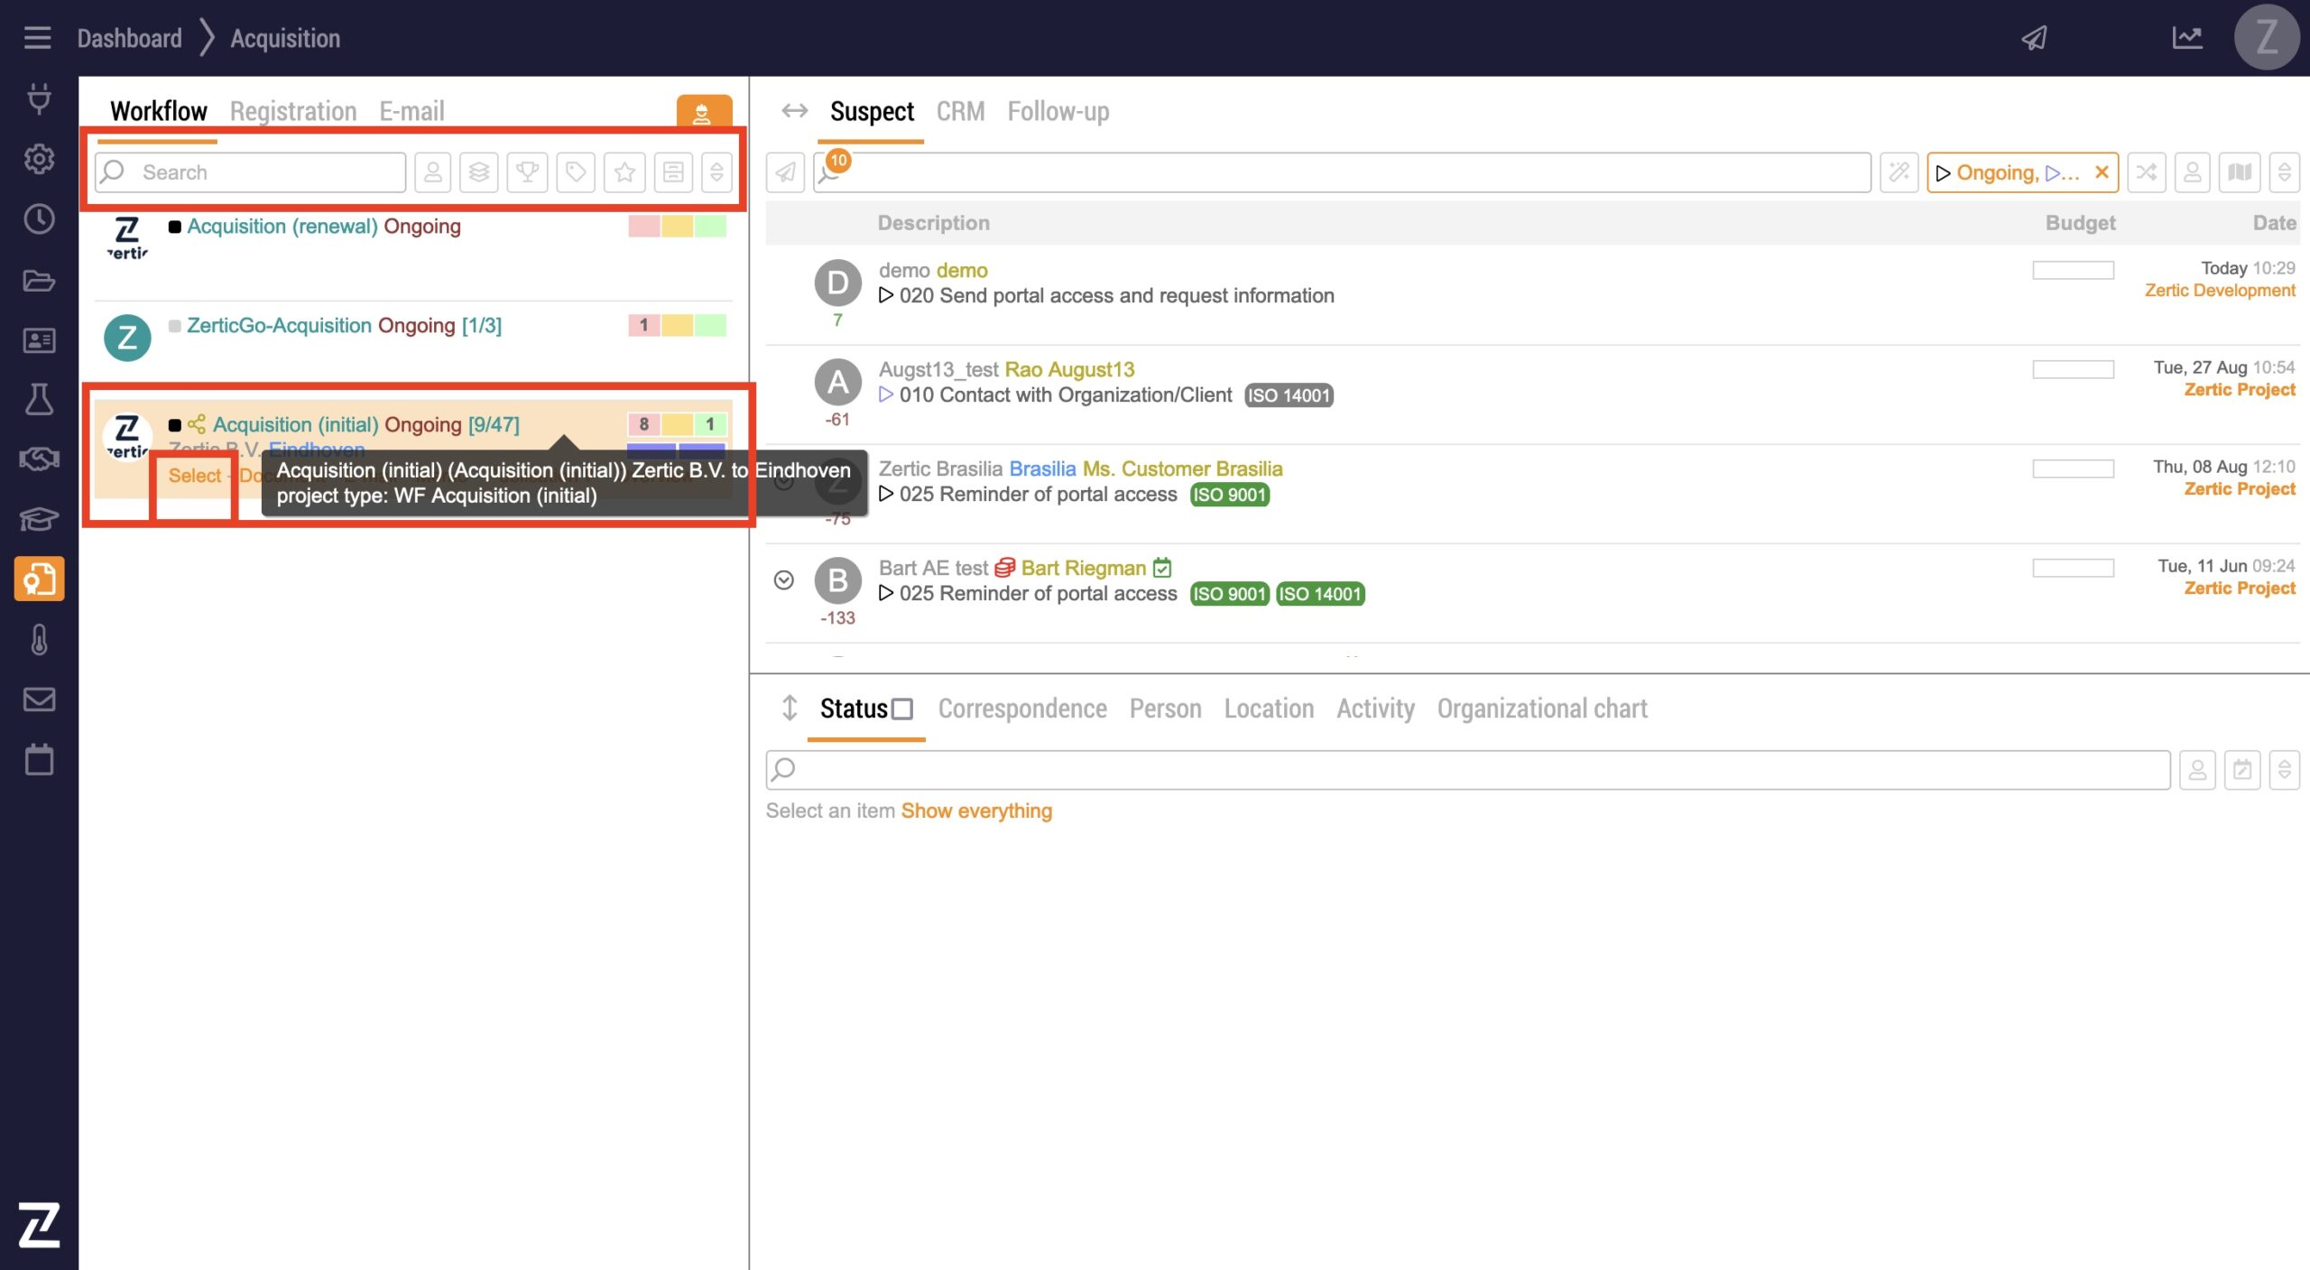Click the shuffle icon next to Ongoing filter
Viewport: 2310px width, 1270px height.
click(2147, 171)
